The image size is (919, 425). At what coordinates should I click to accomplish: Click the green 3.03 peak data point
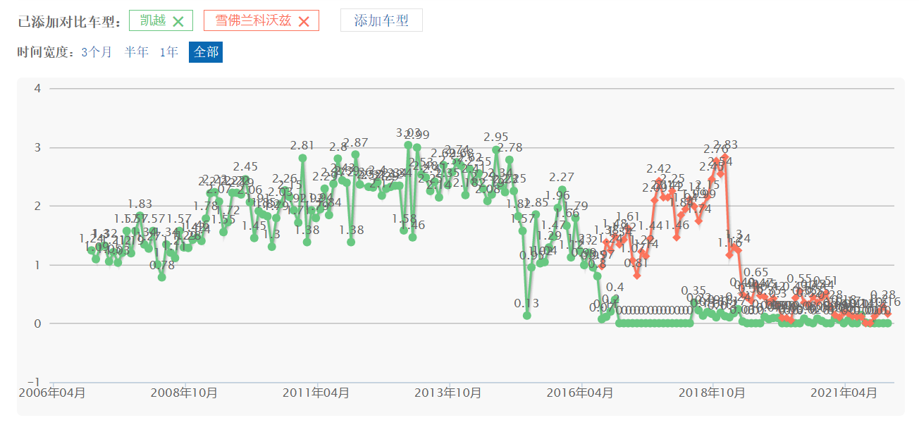tap(408, 145)
